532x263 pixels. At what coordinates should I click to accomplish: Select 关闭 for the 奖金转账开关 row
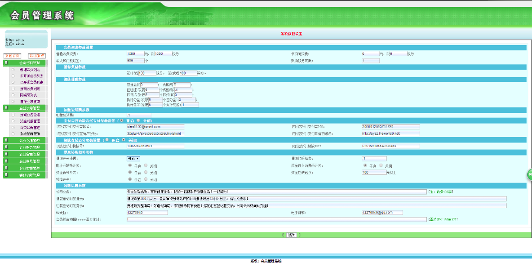[146, 173]
